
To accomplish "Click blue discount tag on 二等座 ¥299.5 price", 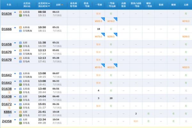I will (116, 35).
